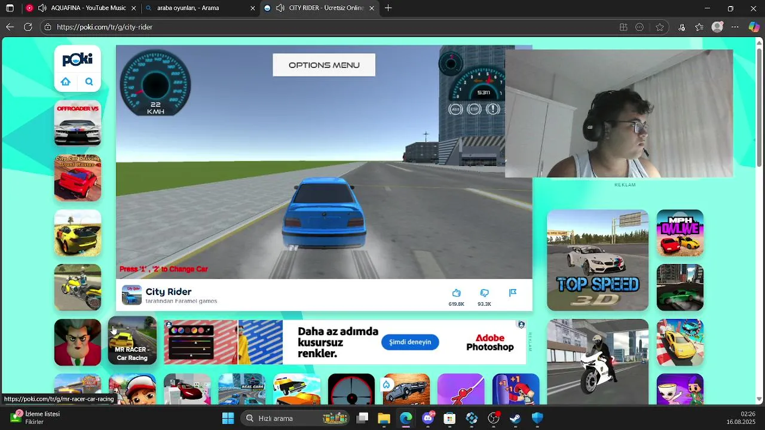Select the CITY RIDER browser tab
765x430 pixels.
coord(320,8)
